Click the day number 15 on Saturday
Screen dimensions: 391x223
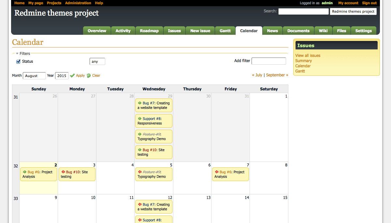(x=285, y=198)
